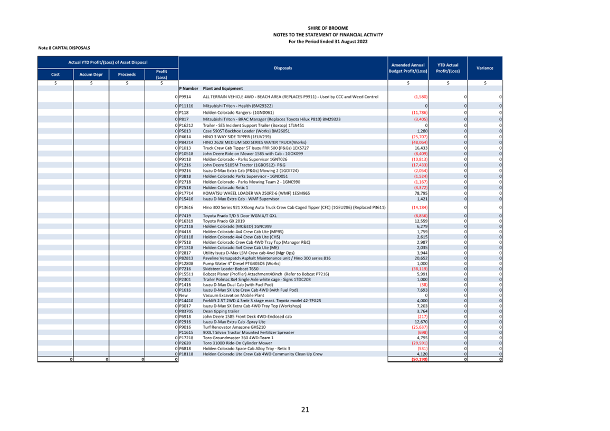
Task: Click the 'YTD Actual Profit/(Loss)' header
Action: click(x=448, y=68)
